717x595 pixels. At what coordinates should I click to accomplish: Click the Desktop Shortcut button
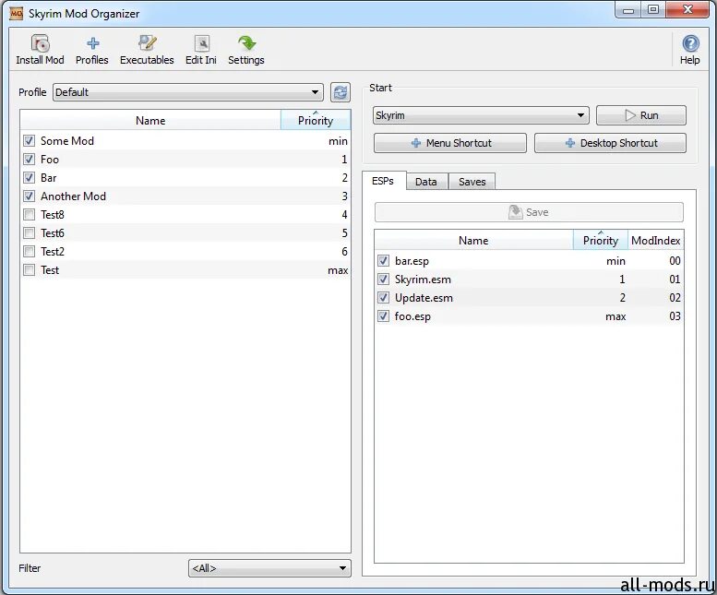click(610, 143)
